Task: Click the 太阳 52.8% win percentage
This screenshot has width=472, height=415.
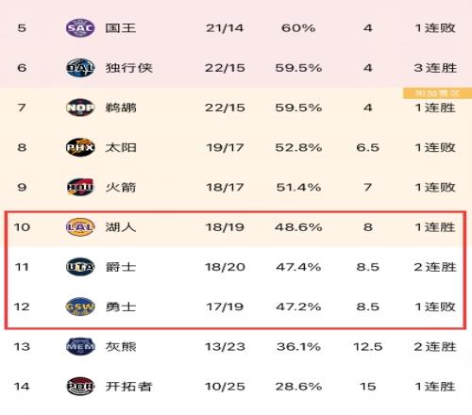Action: (298, 147)
